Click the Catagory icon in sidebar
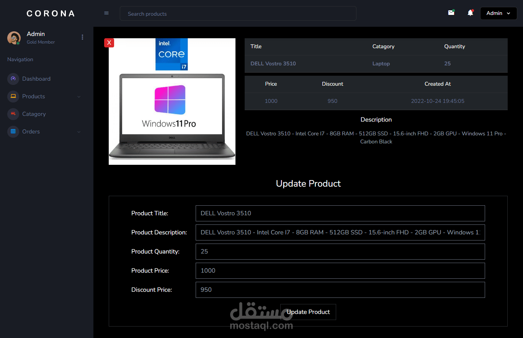The height and width of the screenshot is (338, 523). click(x=13, y=114)
